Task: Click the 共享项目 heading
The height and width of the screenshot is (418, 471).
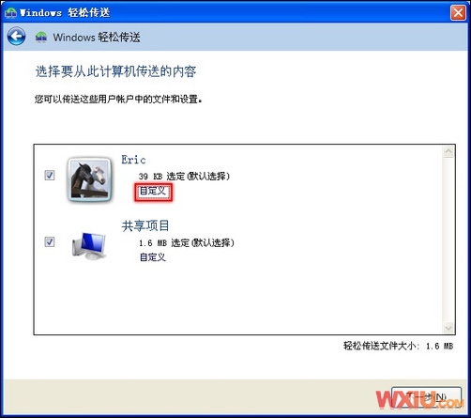Action: click(145, 225)
